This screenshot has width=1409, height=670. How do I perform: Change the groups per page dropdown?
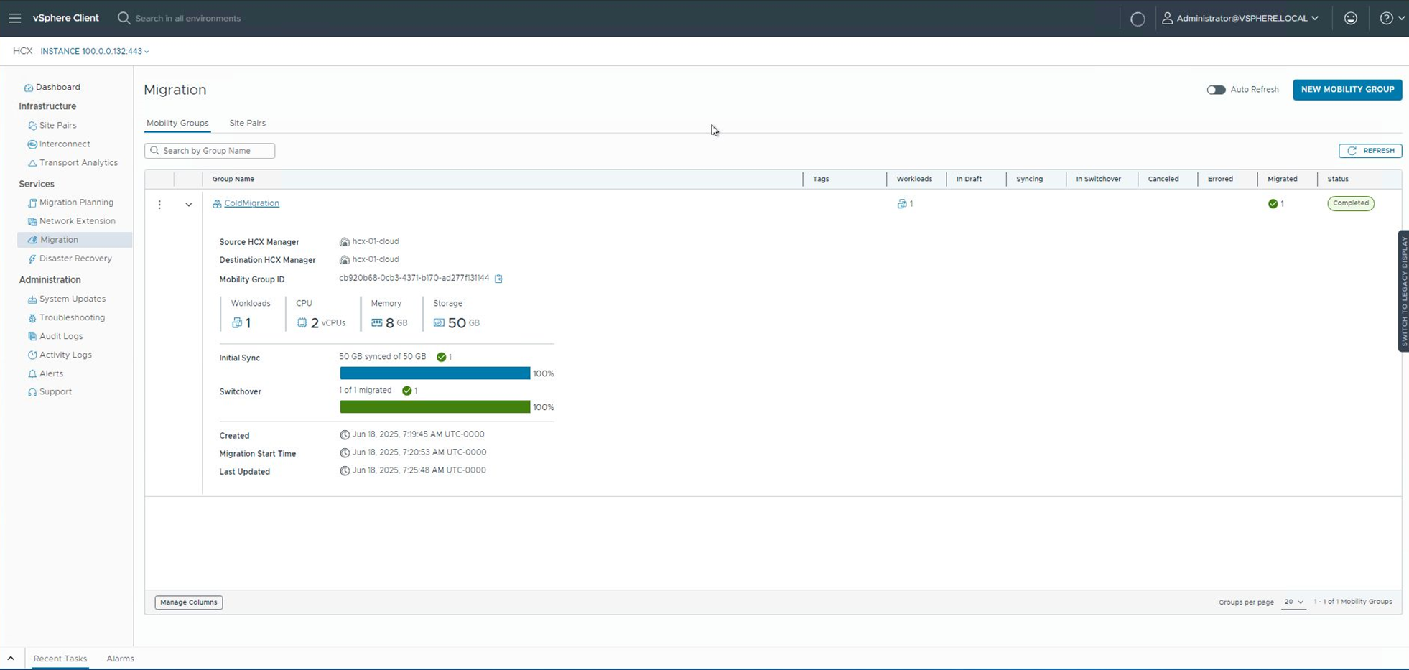(1293, 602)
